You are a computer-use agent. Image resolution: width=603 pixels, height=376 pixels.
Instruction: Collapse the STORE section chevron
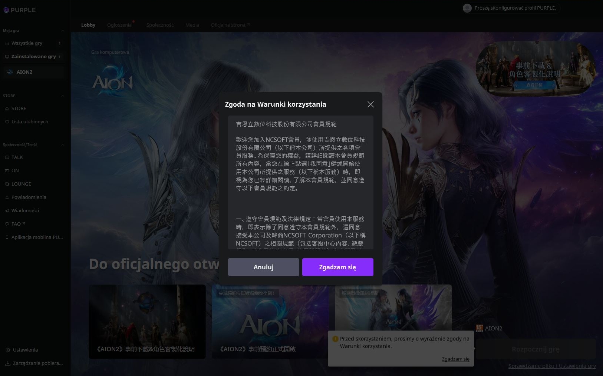coord(63,96)
